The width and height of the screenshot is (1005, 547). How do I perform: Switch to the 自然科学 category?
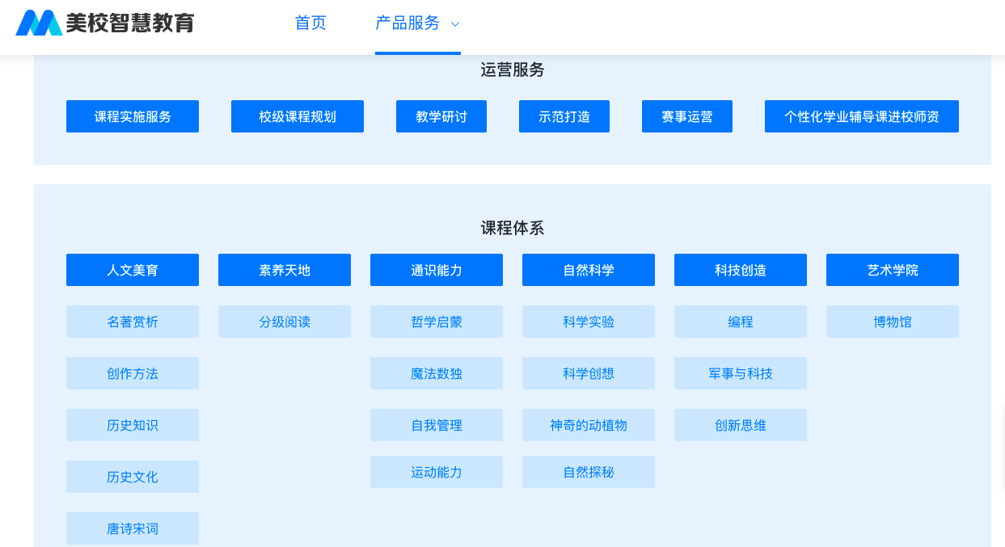point(588,269)
